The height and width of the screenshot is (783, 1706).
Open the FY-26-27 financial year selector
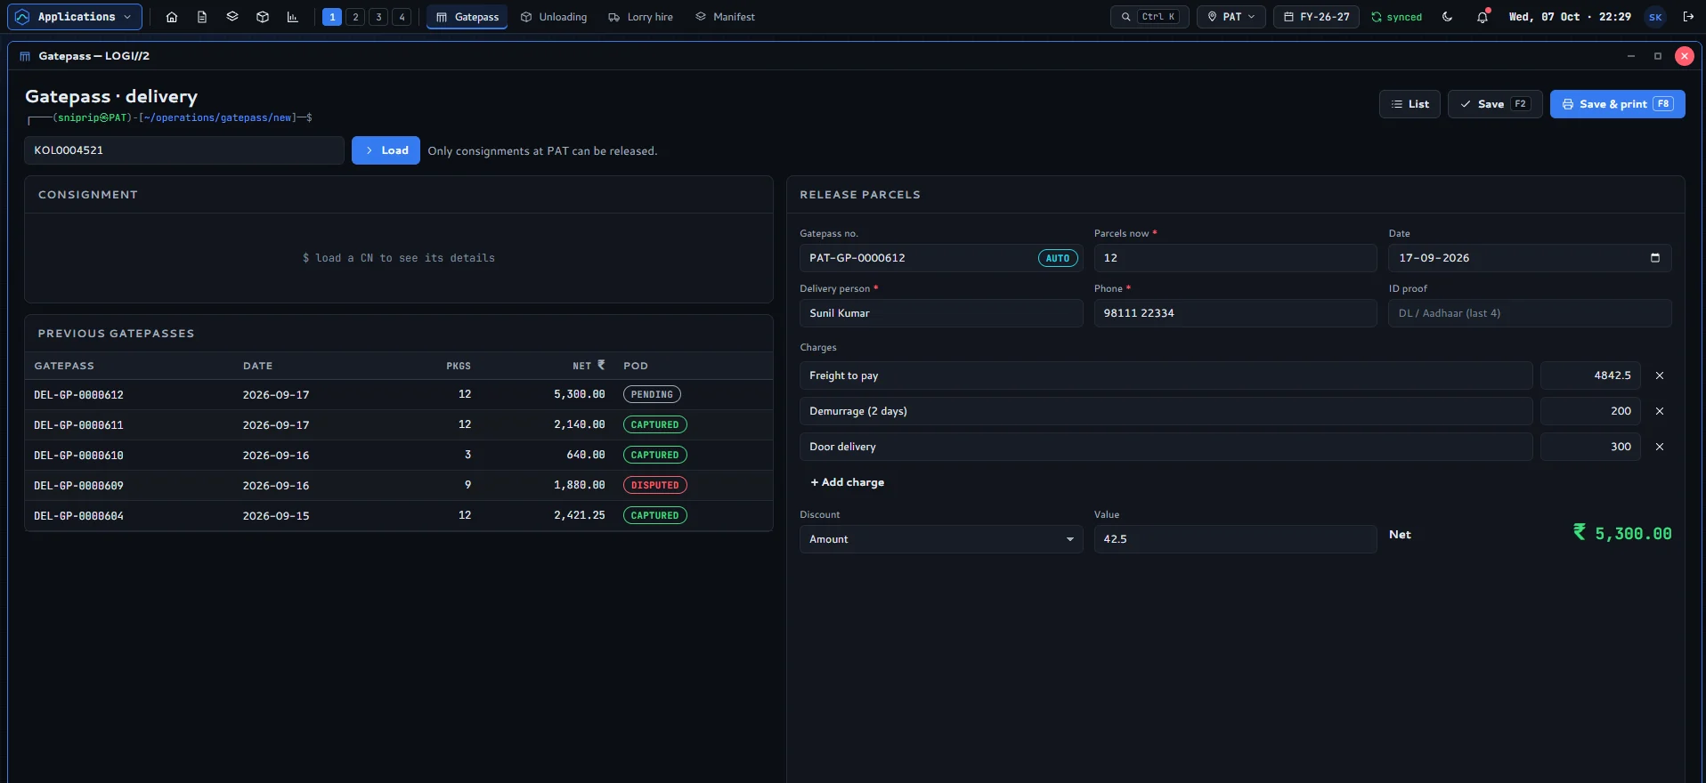pyautogui.click(x=1316, y=17)
